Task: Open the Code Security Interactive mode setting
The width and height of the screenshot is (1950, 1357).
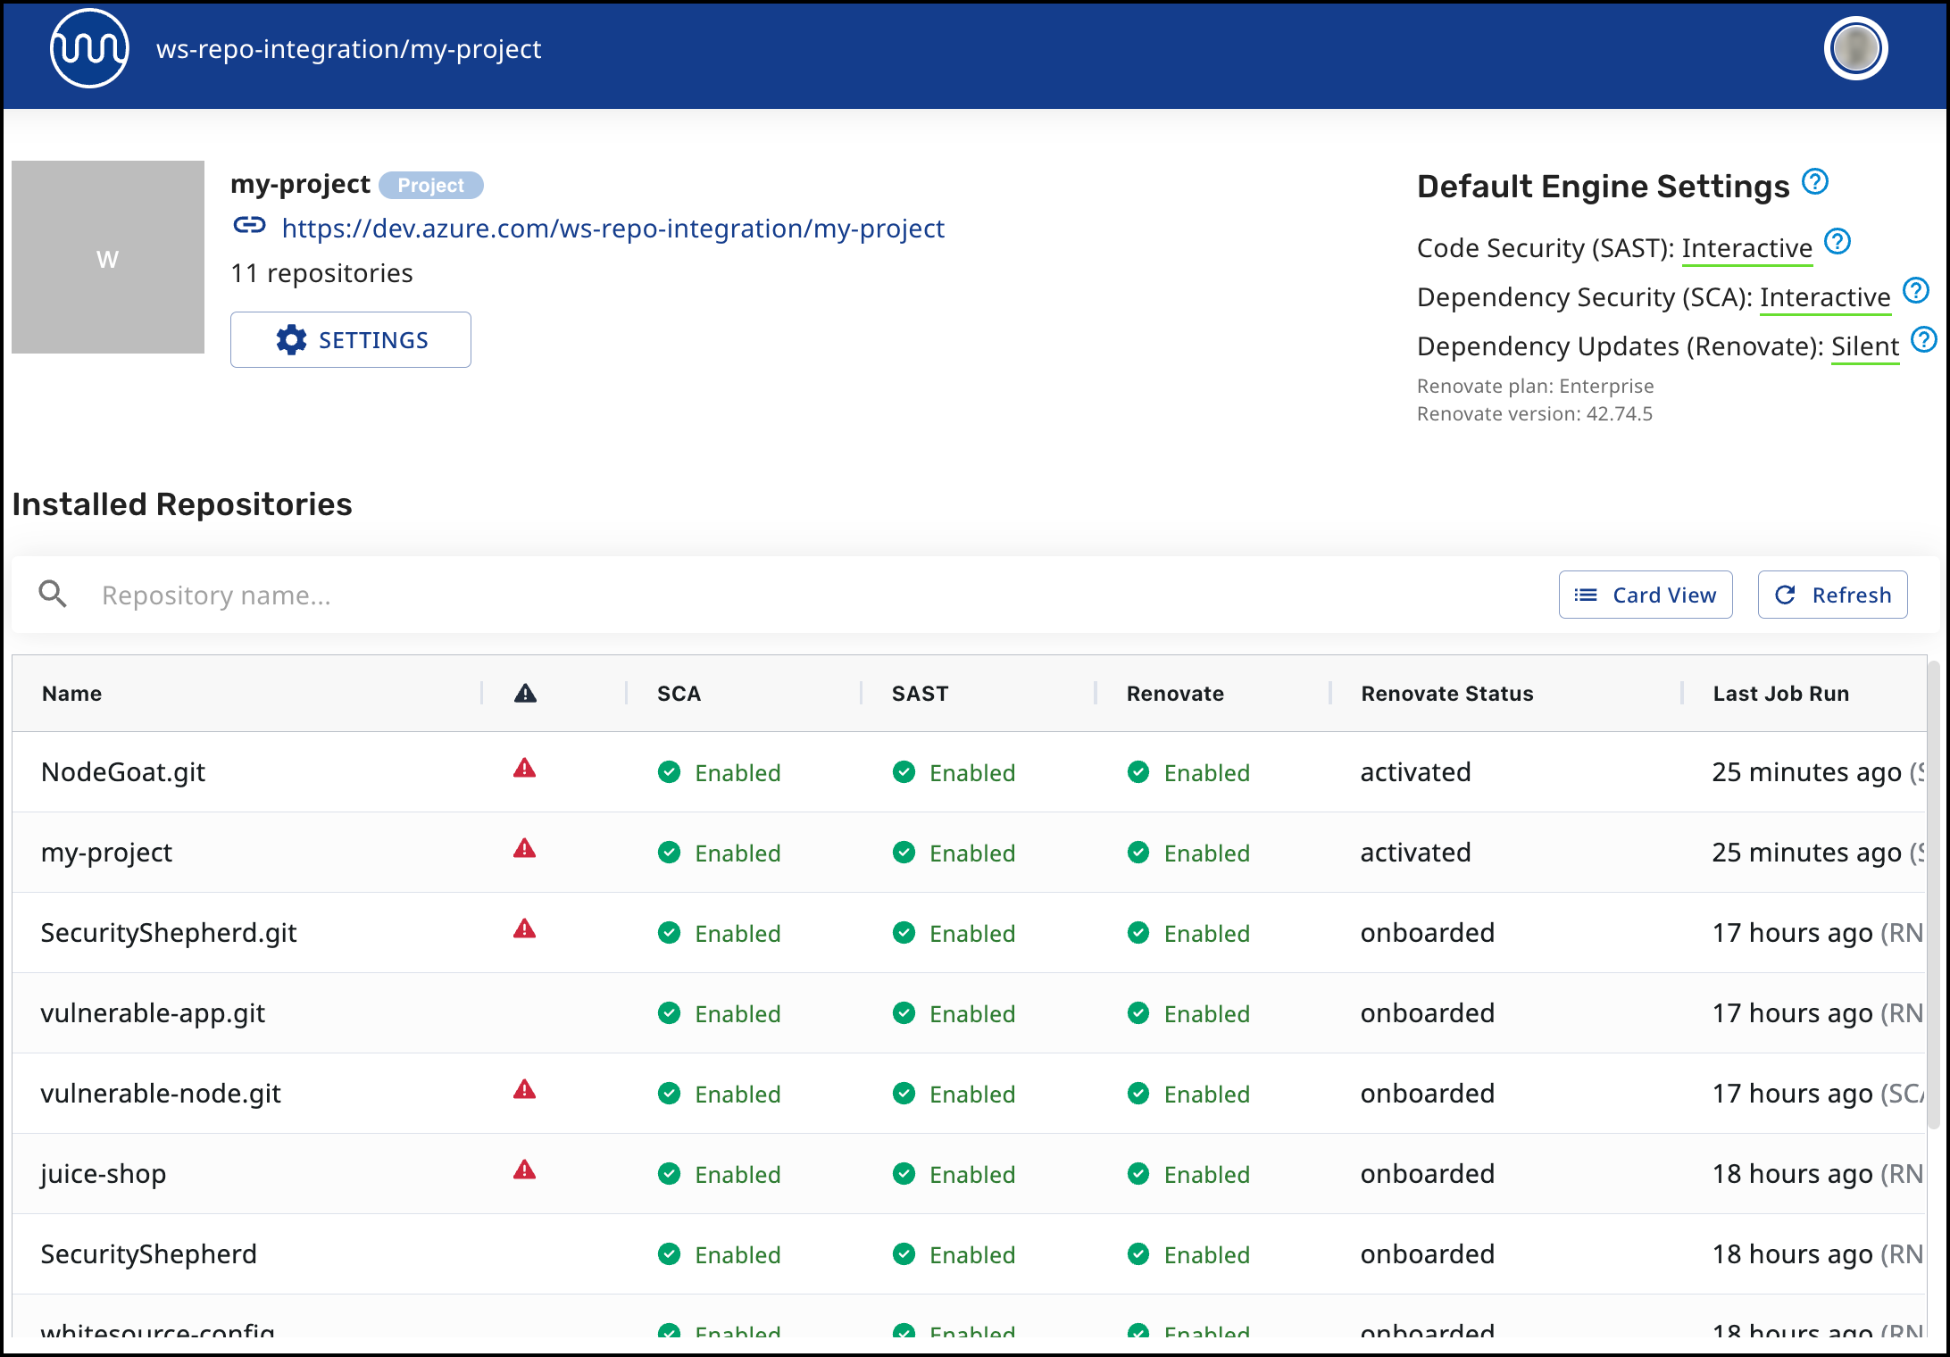Action: click(1746, 248)
